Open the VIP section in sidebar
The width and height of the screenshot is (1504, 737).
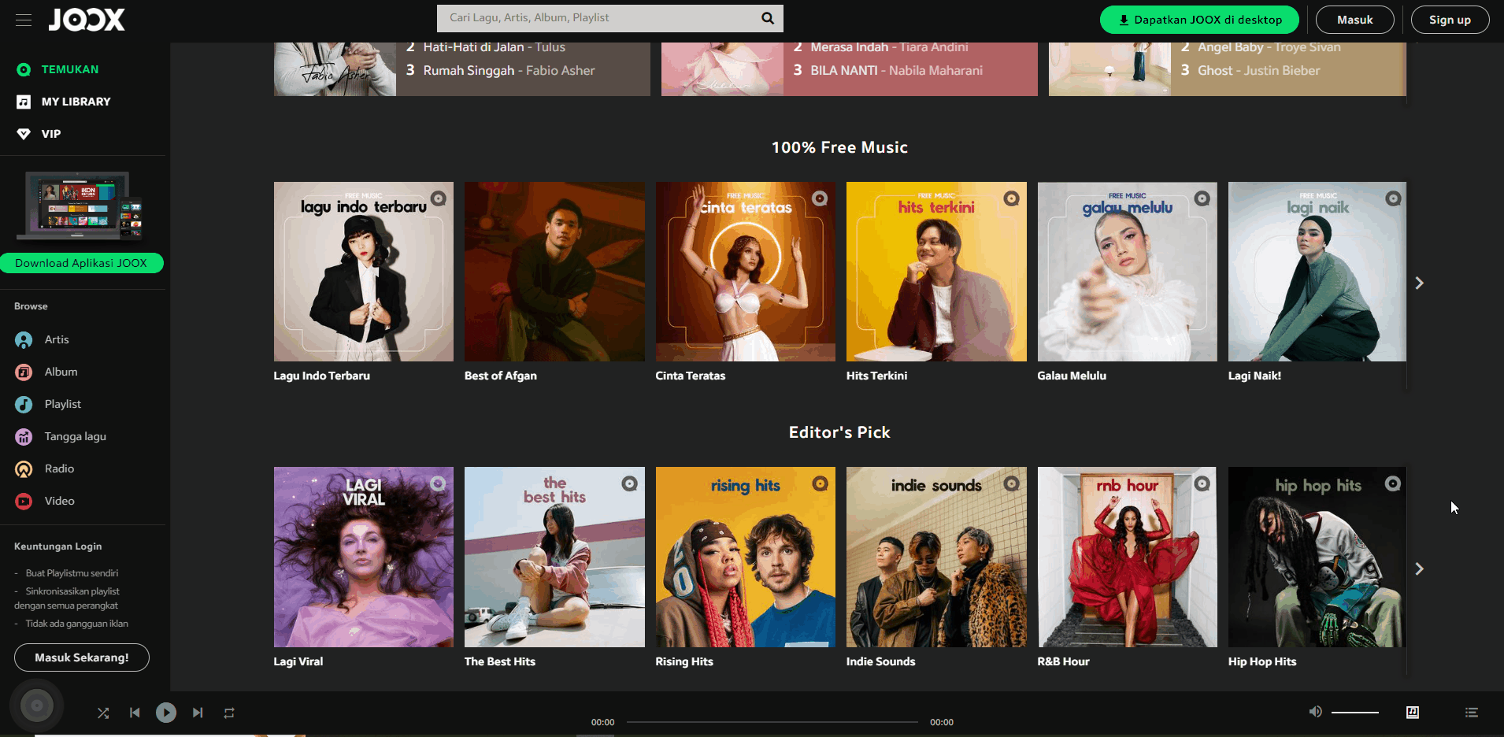[50, 134]
